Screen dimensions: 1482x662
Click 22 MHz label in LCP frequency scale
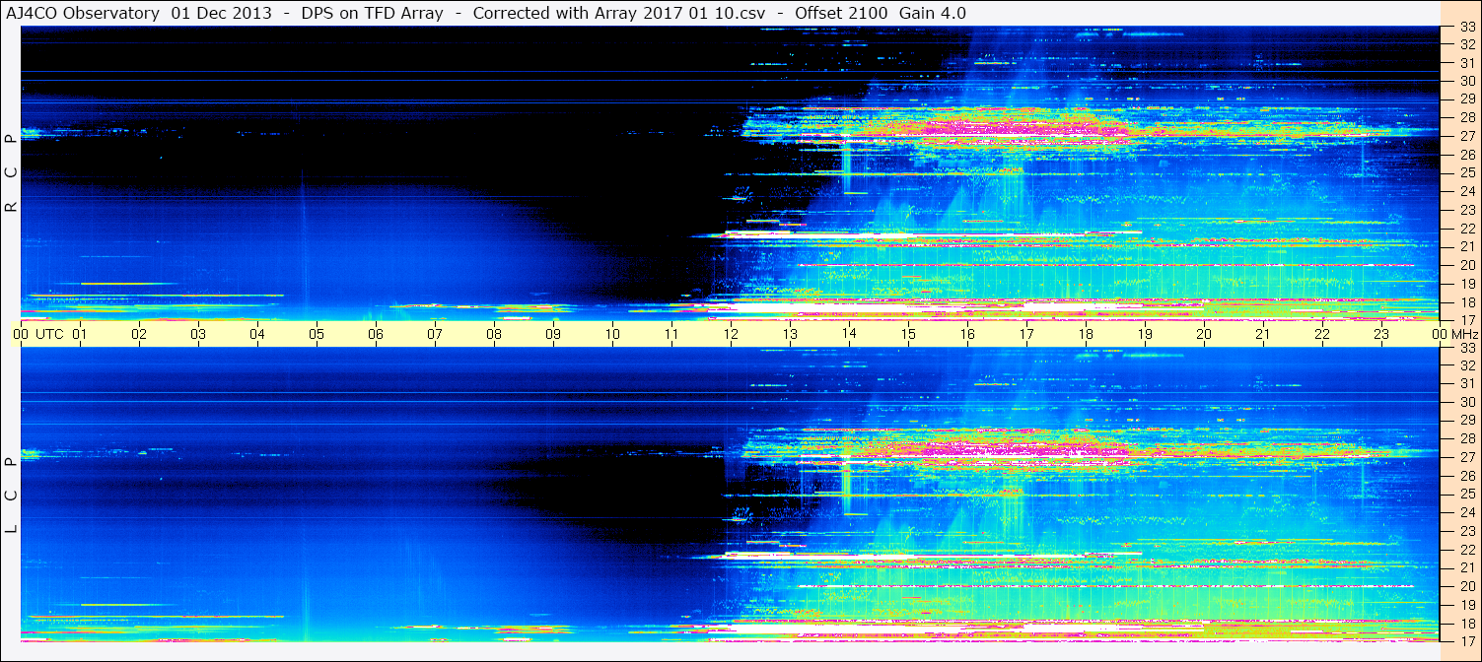tap(1466, 549)
